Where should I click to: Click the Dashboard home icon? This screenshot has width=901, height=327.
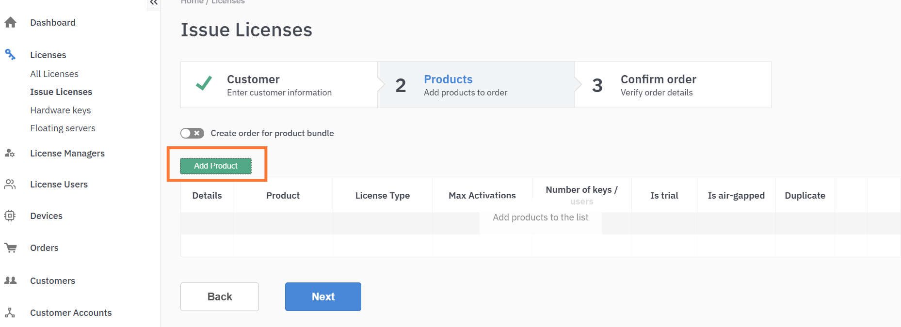[10, 22]
